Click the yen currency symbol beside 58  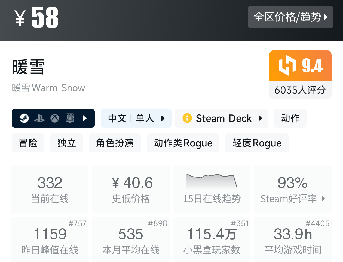[x=20, y=18]
